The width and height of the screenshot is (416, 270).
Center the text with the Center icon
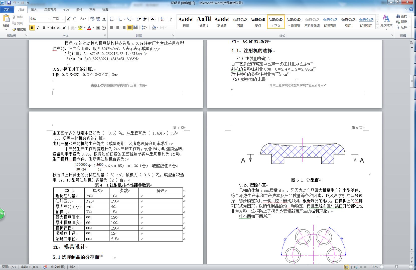(x=118, y=27)
